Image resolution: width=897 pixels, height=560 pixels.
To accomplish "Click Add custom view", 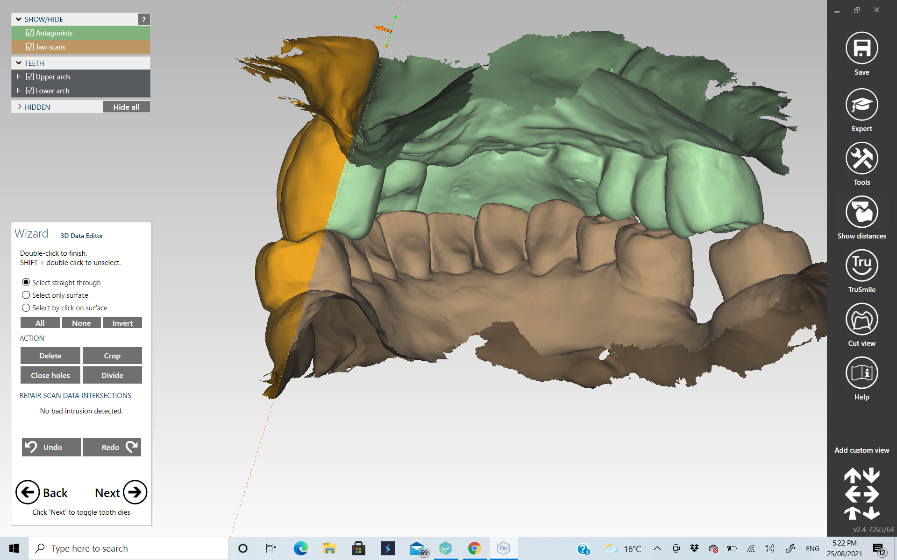I will pyautogui.click(x=861, y=450).
